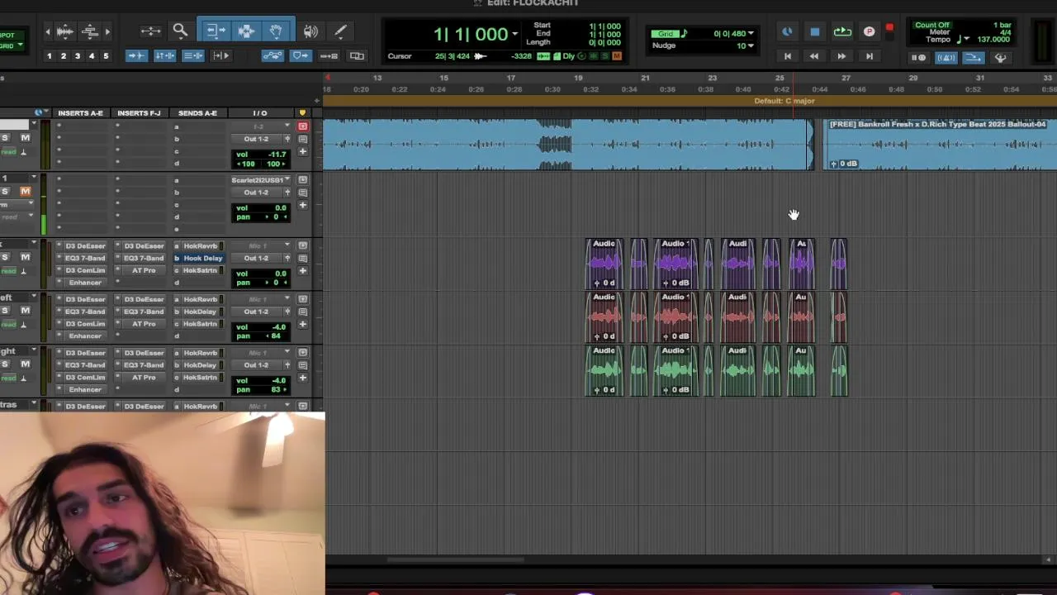Viewport: 1057px width, 595px height.
Task: Click the Play transport button
Action: [x=842, y=32]
